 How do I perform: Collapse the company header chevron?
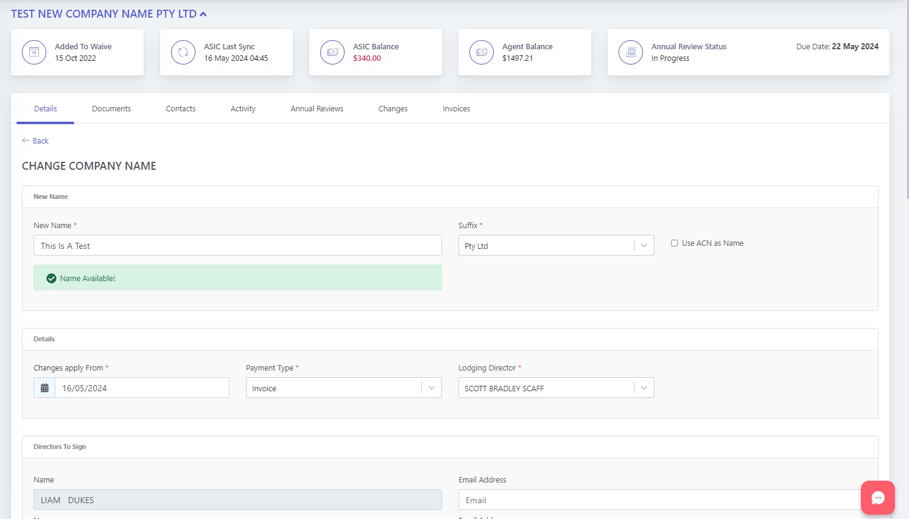tap(203, 14)
